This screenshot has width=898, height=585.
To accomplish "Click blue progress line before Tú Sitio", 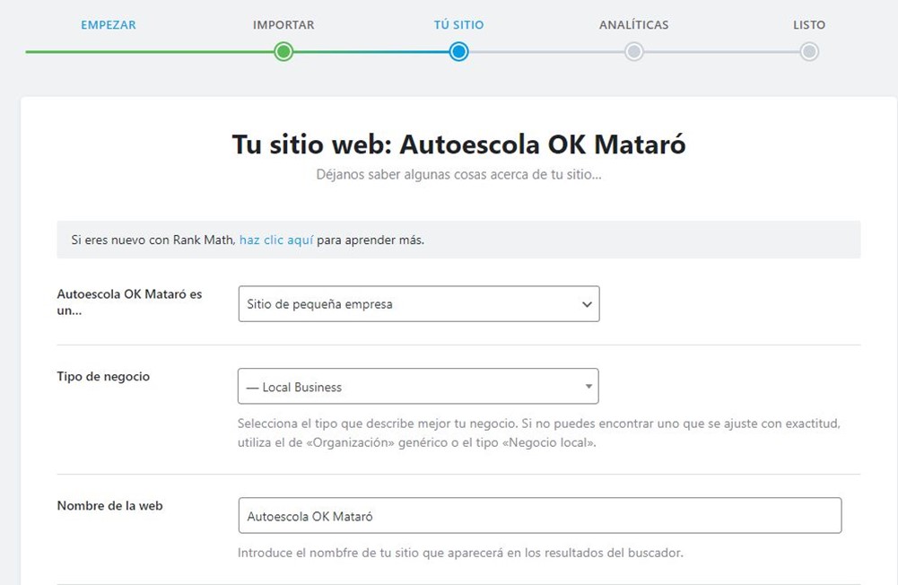I will (372, 52).
